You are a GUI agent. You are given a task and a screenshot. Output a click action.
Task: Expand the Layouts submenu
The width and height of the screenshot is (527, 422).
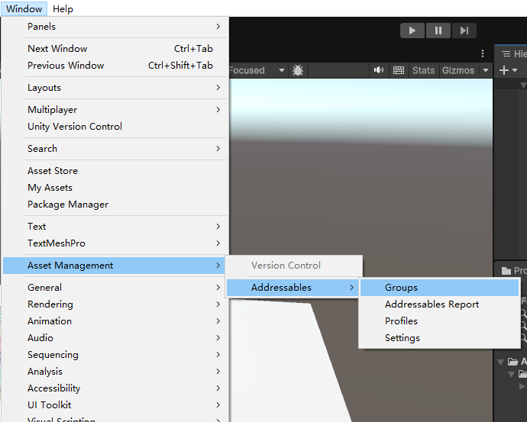(115, 88)
